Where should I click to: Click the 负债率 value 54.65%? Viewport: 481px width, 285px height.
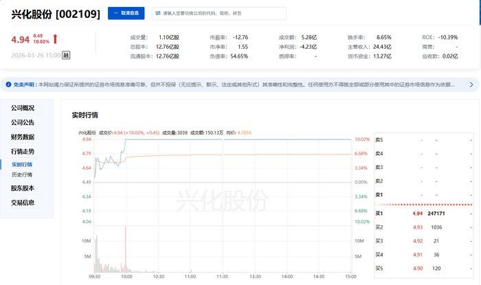pos(239,56)
